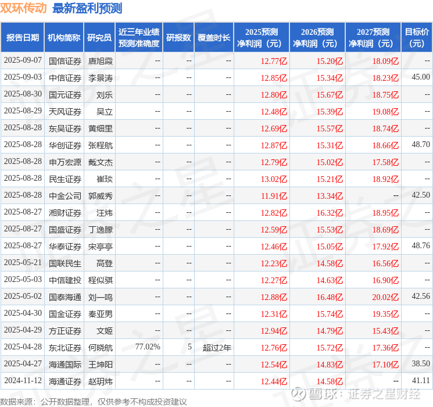
Task: Click the 研究员 column header
Action: [x=99, y=38]
